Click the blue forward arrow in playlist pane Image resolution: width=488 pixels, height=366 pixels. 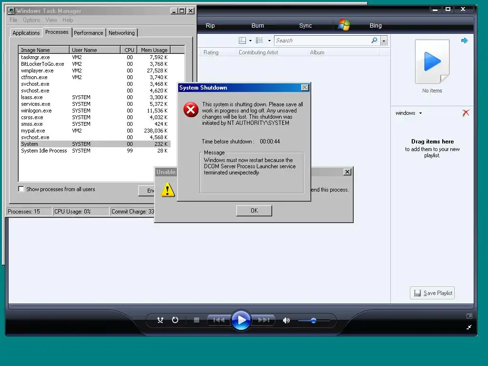(464, 41)
